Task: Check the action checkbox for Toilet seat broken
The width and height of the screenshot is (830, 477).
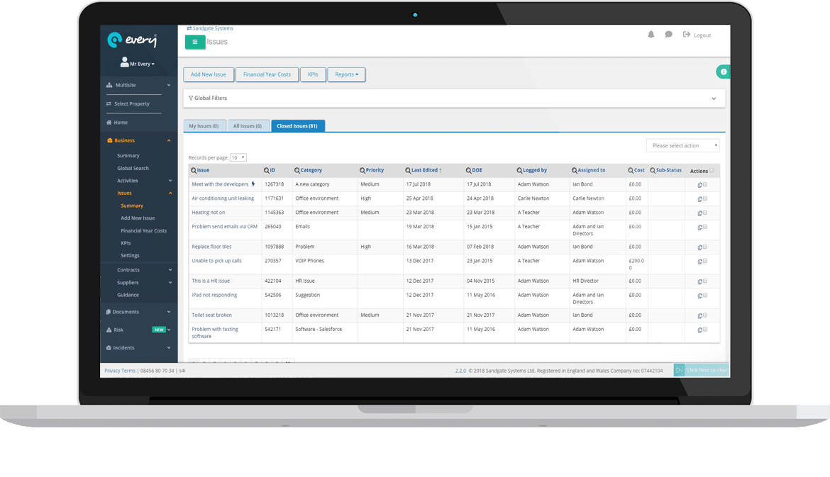Action: [705, 315]
